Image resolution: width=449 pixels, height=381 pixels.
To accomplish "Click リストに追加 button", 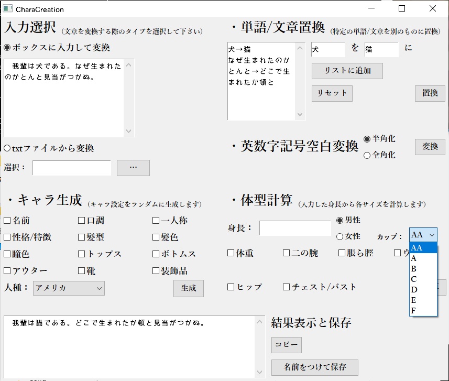I will point(347,71).
